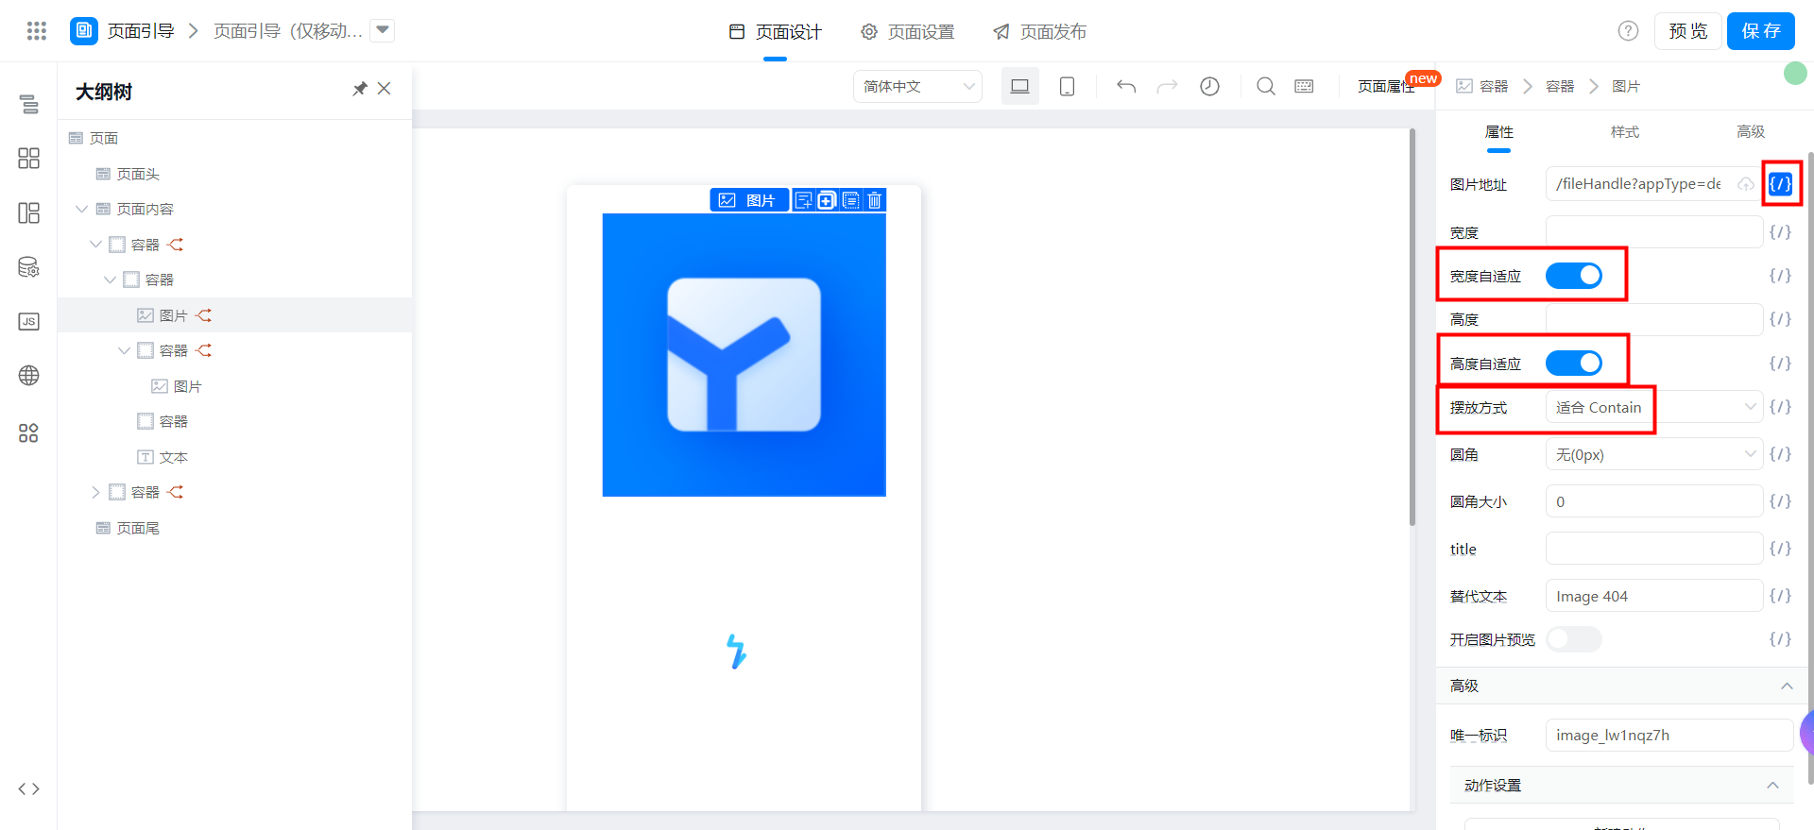
Task: Open the data source sidebar icon
Action: click(29, 267)
